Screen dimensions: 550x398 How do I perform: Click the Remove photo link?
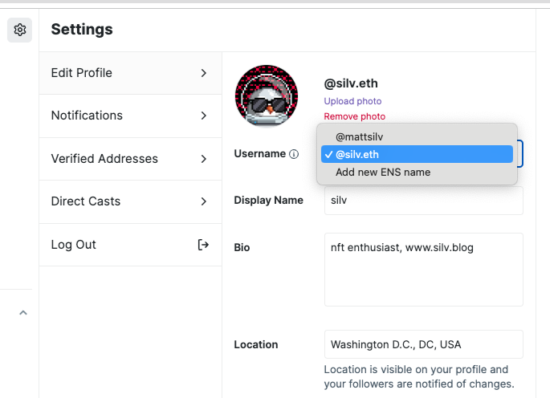pyautogui.click(x=354, y=116)
